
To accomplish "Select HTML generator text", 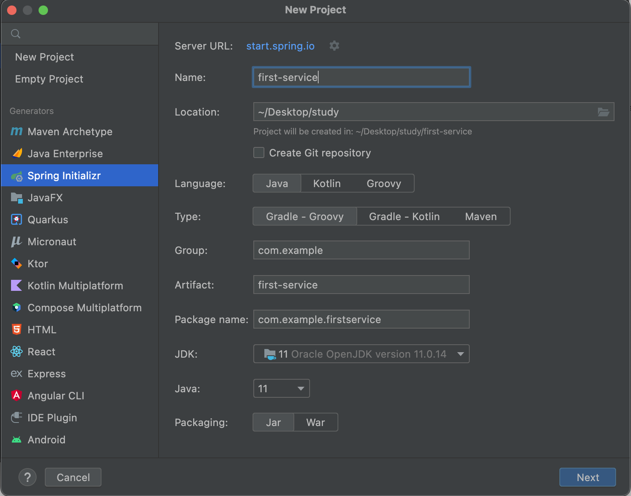I will coord(42,330).
